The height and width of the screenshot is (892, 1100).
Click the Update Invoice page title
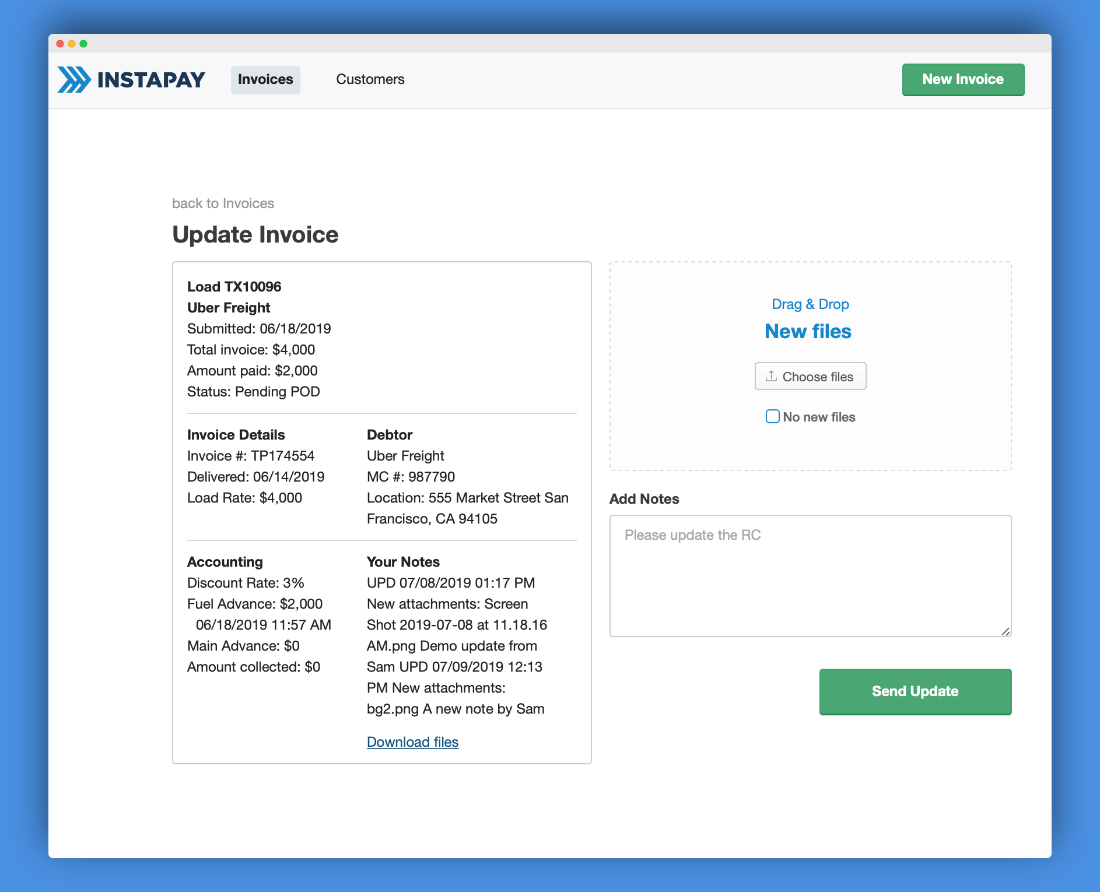click(255, 234)
